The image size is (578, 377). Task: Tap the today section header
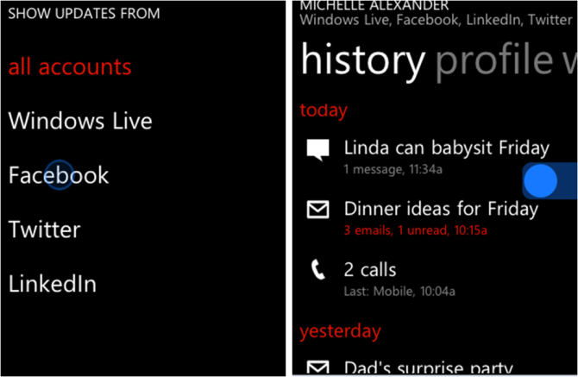324,110
